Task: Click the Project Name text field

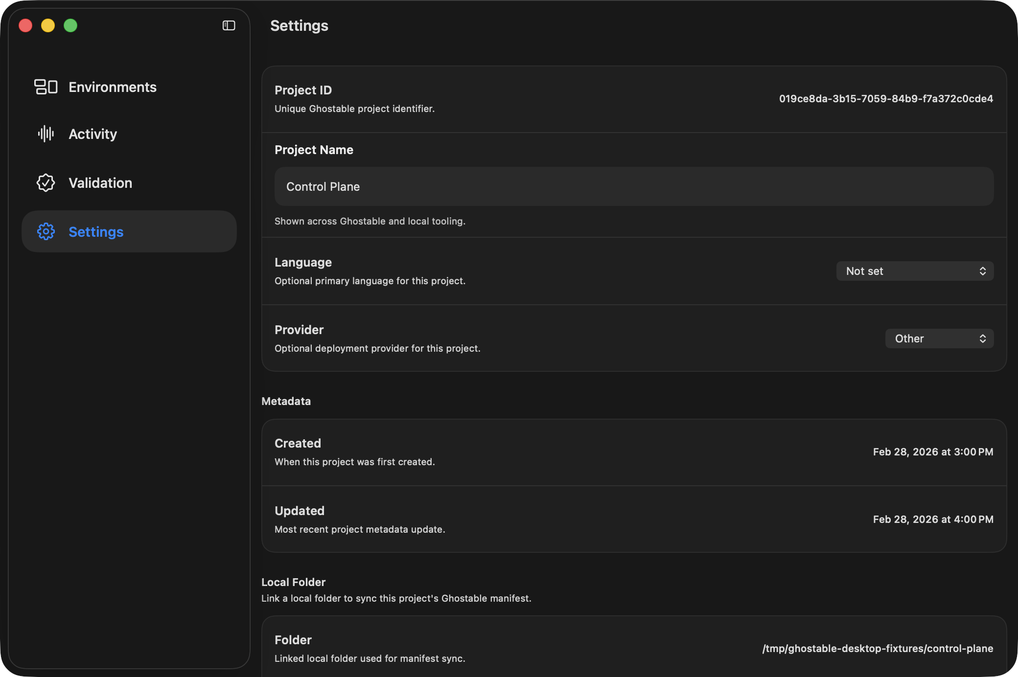Action: coord(634,186)
